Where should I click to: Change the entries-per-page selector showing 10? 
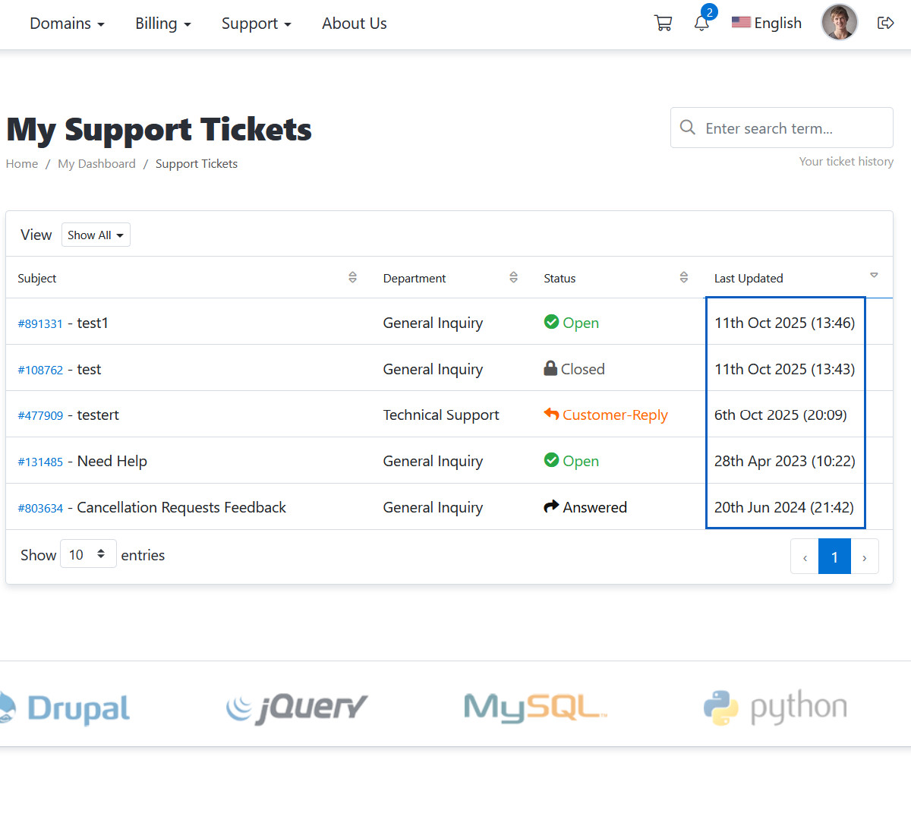coord(88,554)
